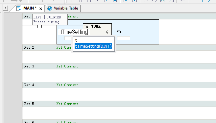
Task: Click the MAIN program document icon
Action: click(x=19, y=8)
